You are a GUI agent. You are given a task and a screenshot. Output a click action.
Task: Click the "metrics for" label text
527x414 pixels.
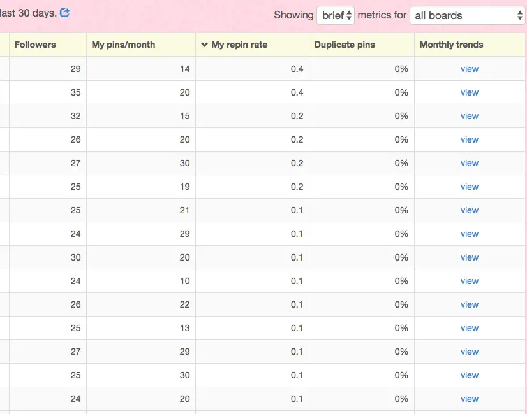(382, 15)
